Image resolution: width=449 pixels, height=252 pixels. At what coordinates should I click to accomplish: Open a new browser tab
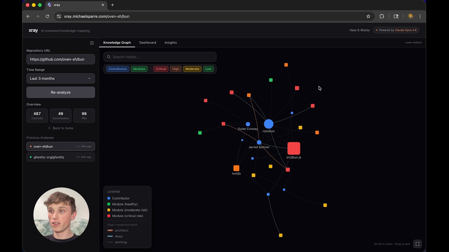[112, 5]
